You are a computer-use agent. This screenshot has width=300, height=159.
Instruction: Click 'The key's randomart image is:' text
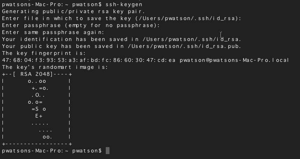coord(55,67)
